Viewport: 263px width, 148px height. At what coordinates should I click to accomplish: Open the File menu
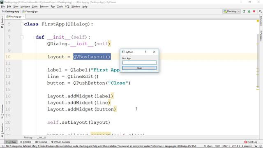(3, 7)
